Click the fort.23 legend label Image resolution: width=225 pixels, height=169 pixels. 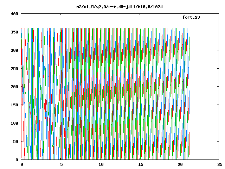point(191,17)
